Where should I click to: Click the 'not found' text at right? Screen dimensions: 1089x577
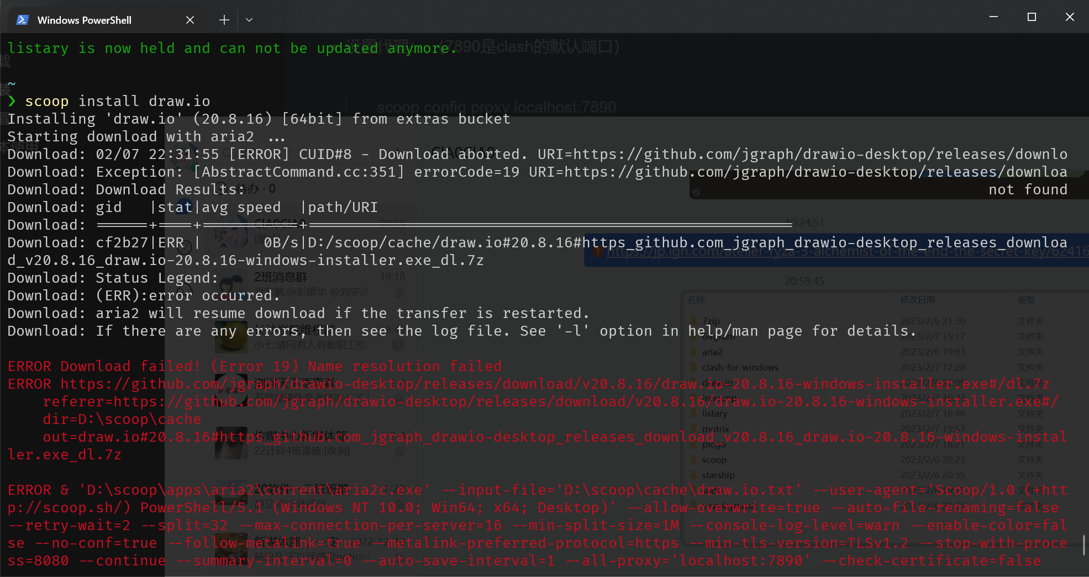[x=1028, y=189]
